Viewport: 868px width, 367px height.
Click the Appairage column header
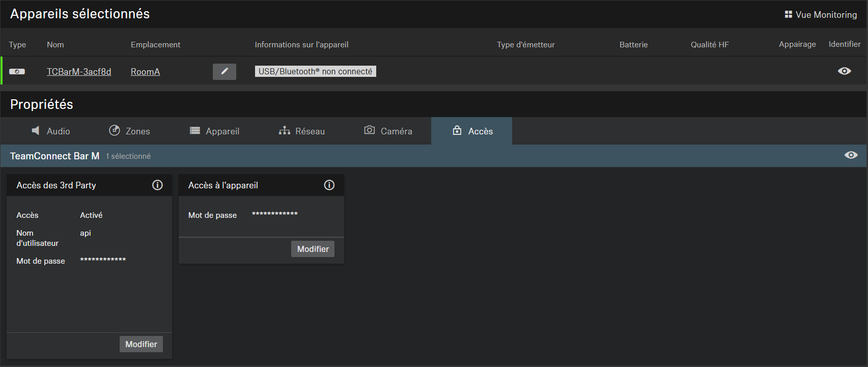pyautogui.click(x=797, y=44)
